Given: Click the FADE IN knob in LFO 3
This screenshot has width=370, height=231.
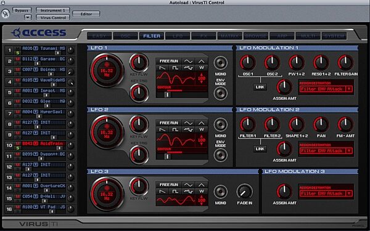Looking at the screenshot, I should 244,192.
